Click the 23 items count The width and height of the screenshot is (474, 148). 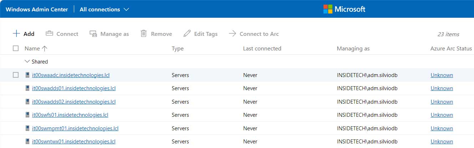pyautogui.click(x=448, y=34)
